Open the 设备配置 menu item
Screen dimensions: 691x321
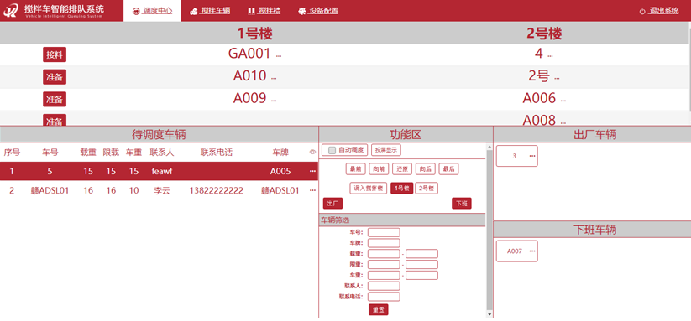[323, 11]
